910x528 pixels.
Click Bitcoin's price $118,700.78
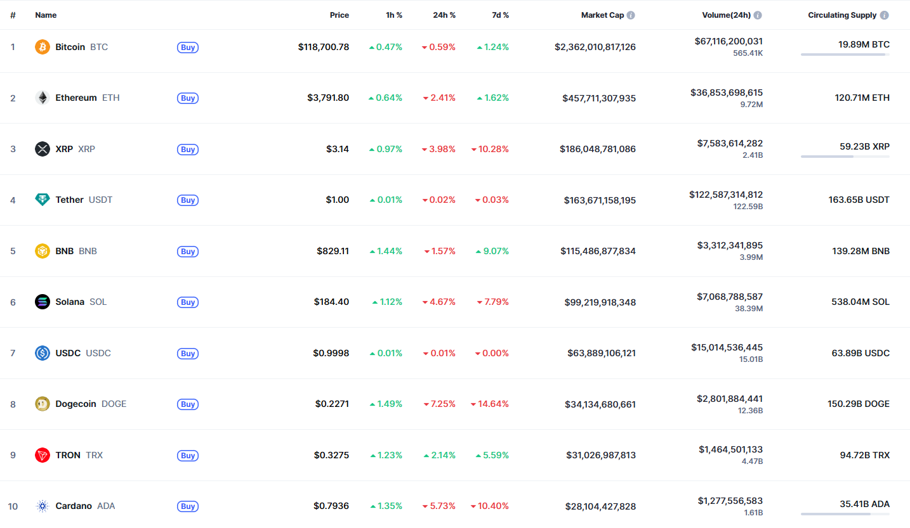[x=324, y=47]
